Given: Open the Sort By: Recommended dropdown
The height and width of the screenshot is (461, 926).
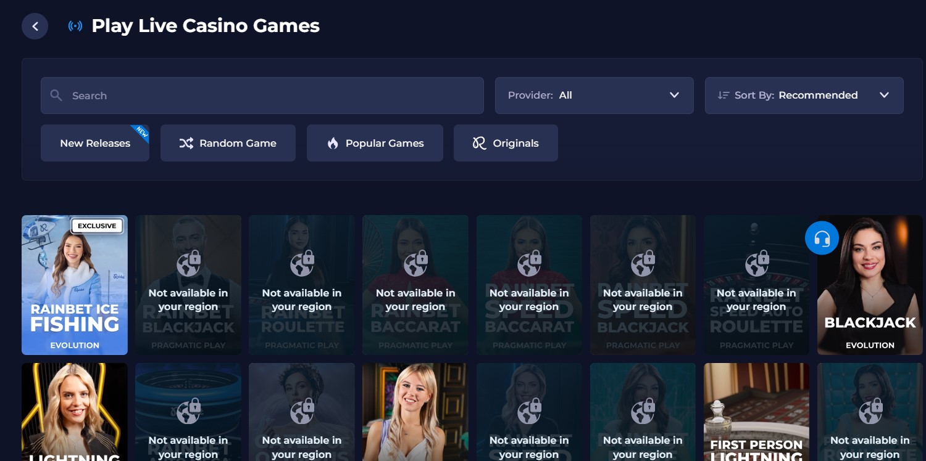Looking at the screenshot, I should [804, 96].
